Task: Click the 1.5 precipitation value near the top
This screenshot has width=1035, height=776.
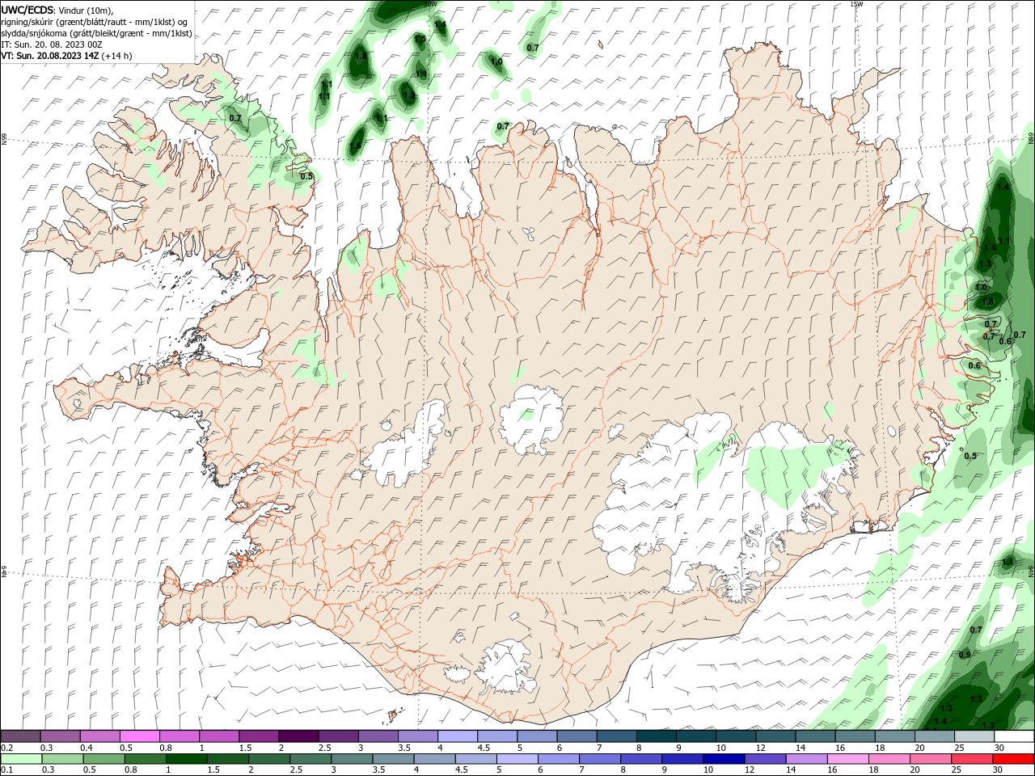Action: pos(420,39)
